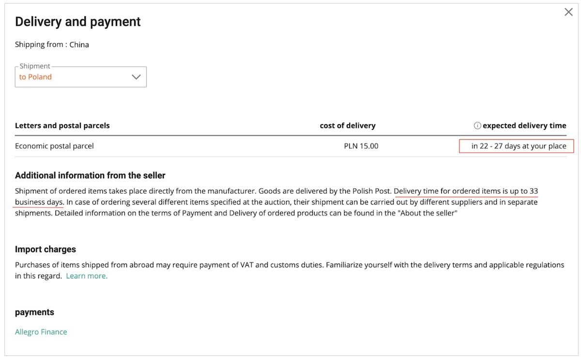Viewport: 581px width, 359px height.
Task: Close the Delivery and payment dialog
Action: pos(568,12)
